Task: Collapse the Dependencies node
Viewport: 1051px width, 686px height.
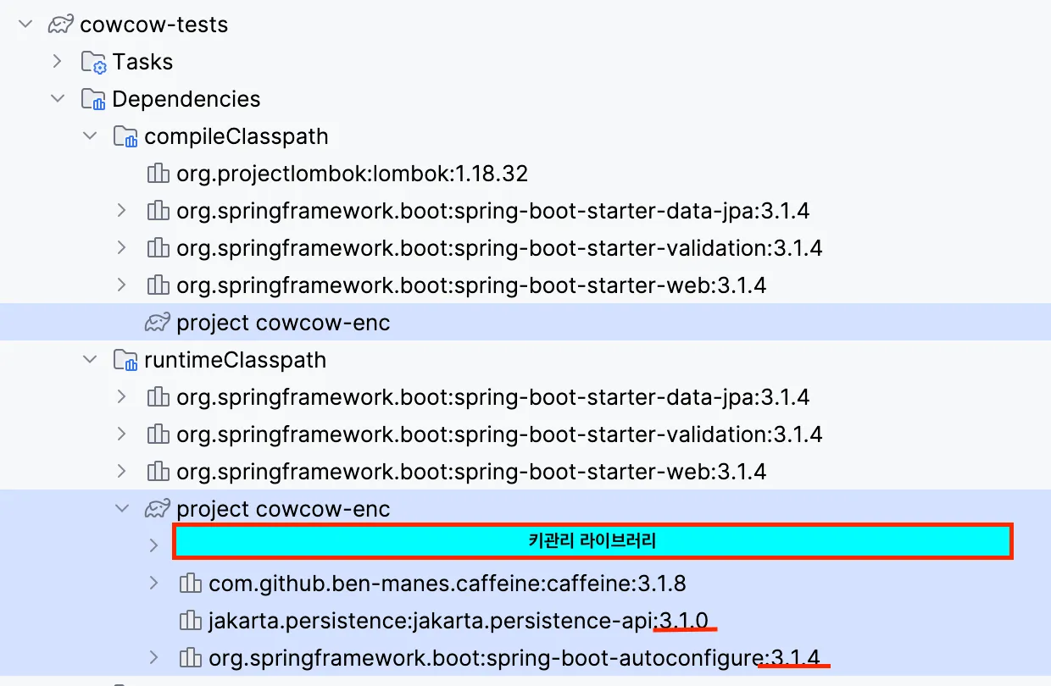Action: pyautogui.click(x=57, y=99)
